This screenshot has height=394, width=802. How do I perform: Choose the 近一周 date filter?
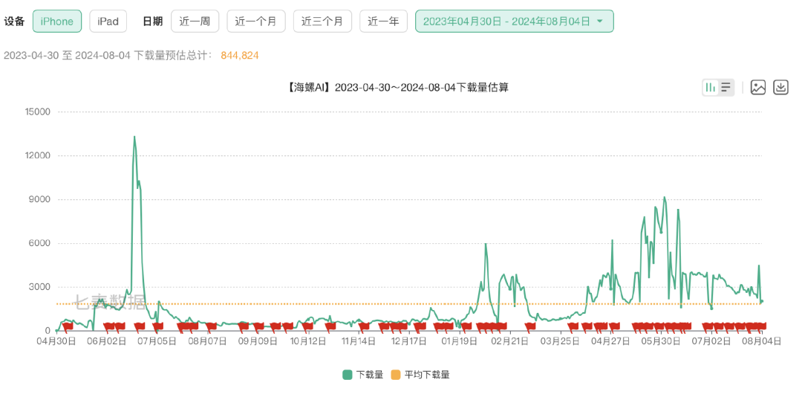(195, 22)
